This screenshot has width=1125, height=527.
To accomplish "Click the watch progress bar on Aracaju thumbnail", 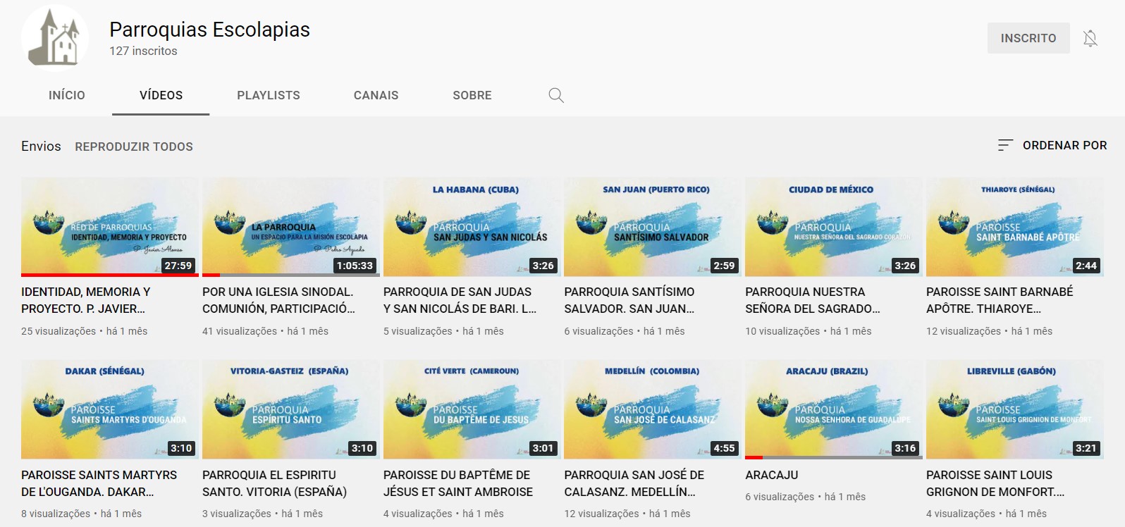I will [x=833, y=457].
